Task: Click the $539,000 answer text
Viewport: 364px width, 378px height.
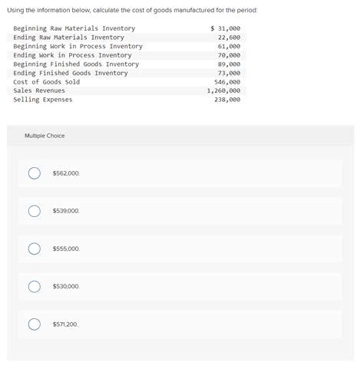Action: coord(66,211)
